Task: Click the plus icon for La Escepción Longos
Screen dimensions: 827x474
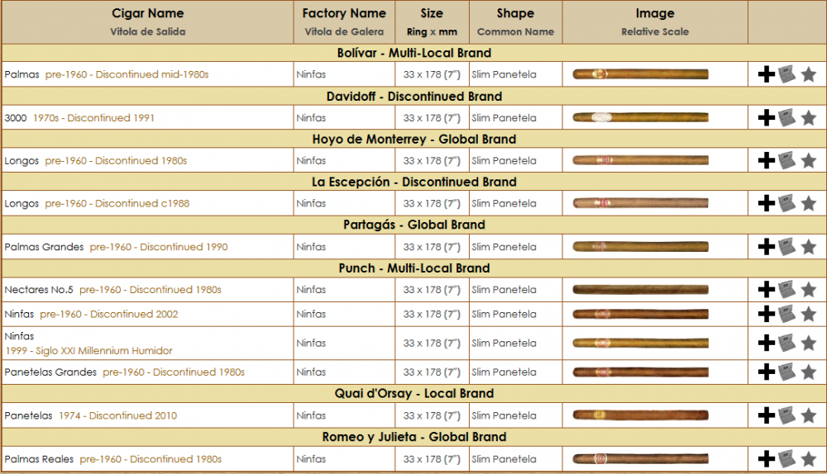Action: 767,203
